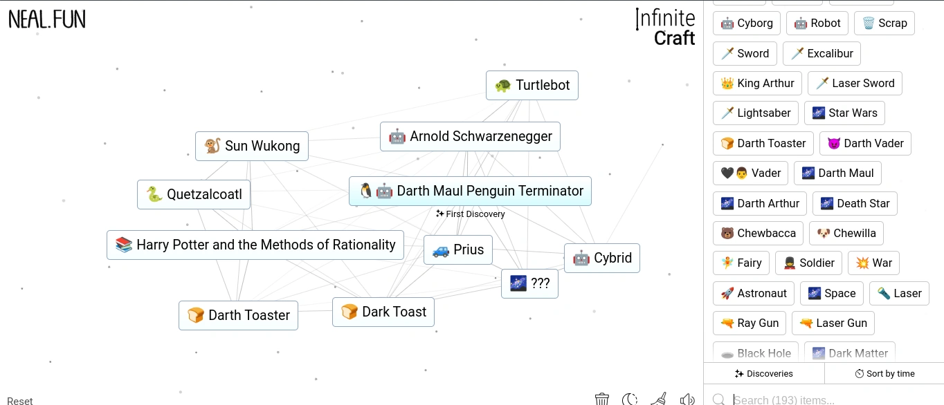944x405 pixels.
Task: Select the Darth Maul Penguin Terminator element
Action: (470, 191)
